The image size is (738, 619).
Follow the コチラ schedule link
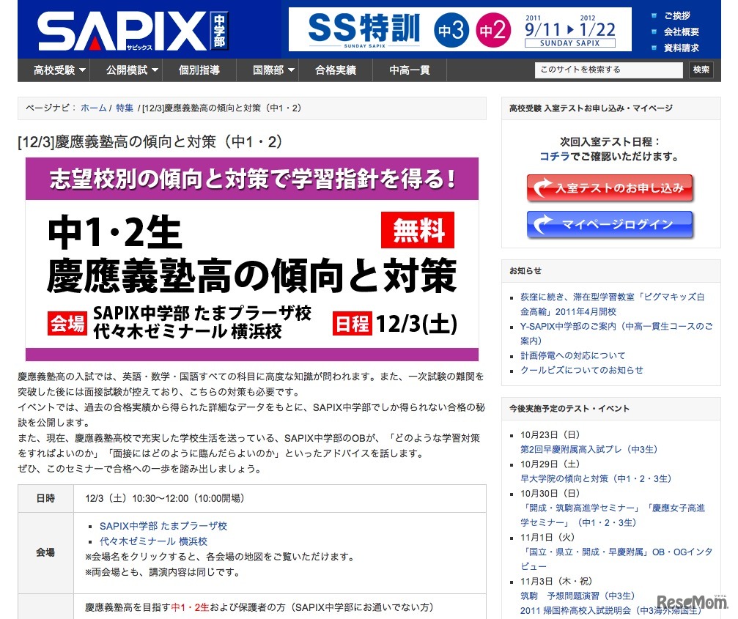click(555, 156)
